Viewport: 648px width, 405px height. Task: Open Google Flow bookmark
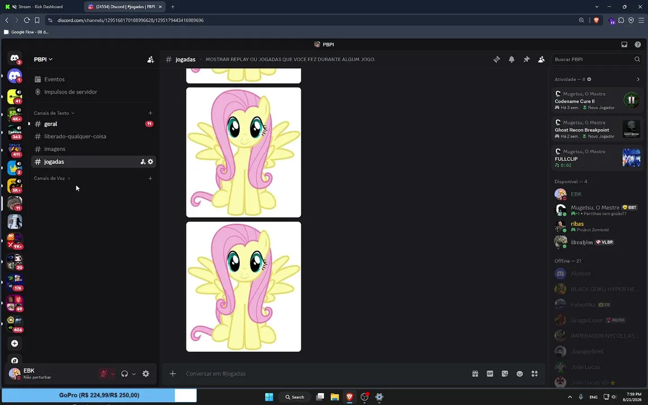[26, 32]
